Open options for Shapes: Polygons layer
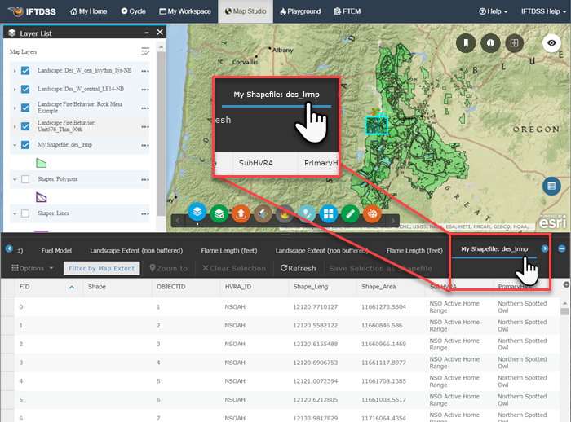 145,179
